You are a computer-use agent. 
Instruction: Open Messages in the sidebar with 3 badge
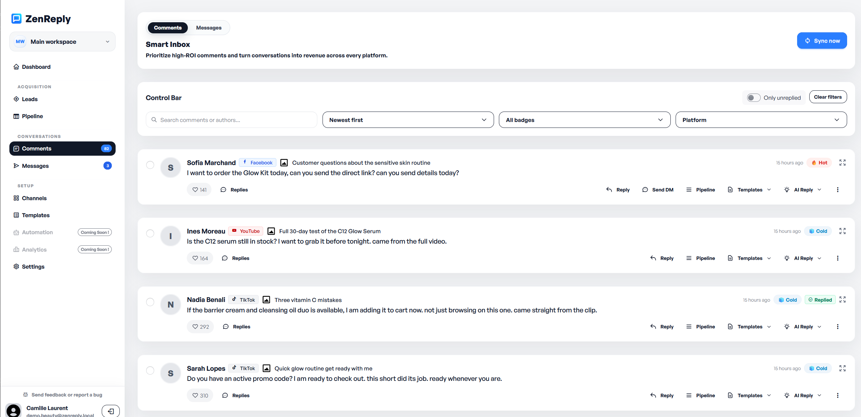62,166
